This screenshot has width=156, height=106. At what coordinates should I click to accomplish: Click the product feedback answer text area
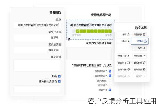click(x=89, y=54)
